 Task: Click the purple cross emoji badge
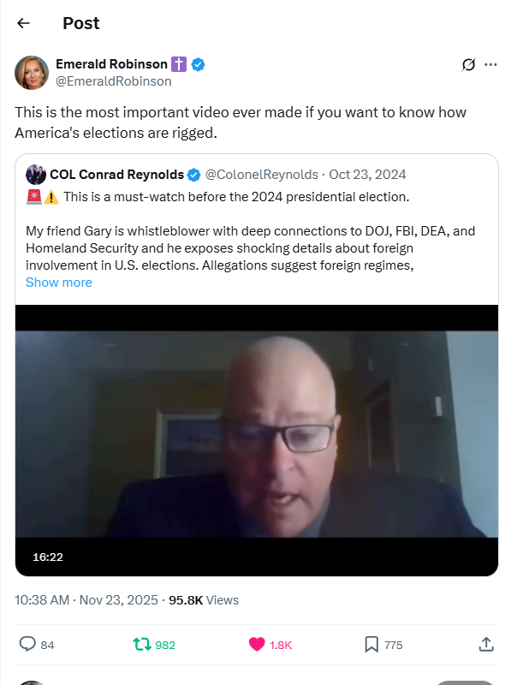[x=179, y=64]
